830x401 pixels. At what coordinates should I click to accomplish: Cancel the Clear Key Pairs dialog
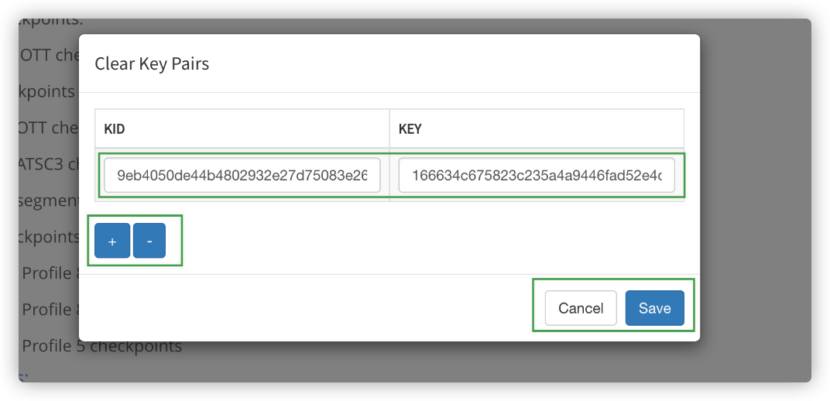[x=581, y=308]
